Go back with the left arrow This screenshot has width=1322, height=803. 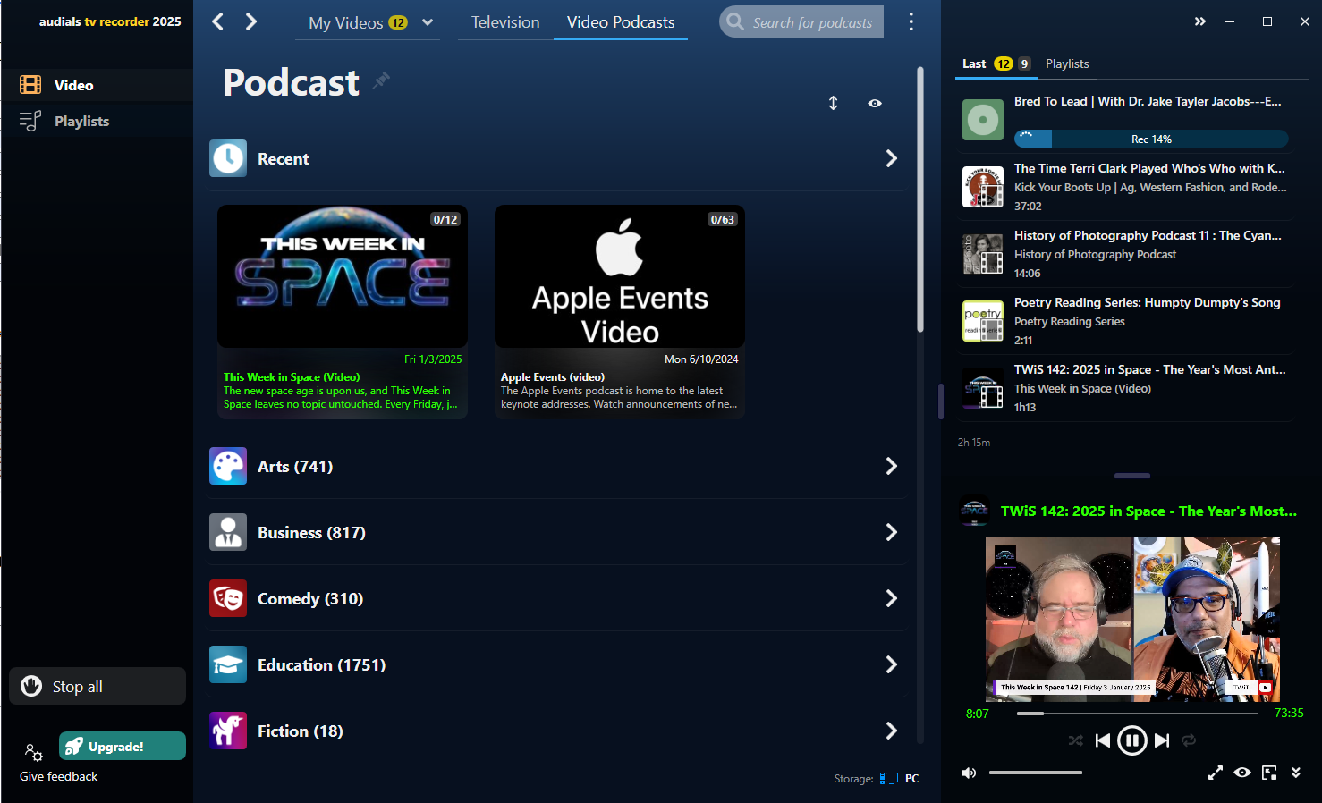tap(217, 21)
